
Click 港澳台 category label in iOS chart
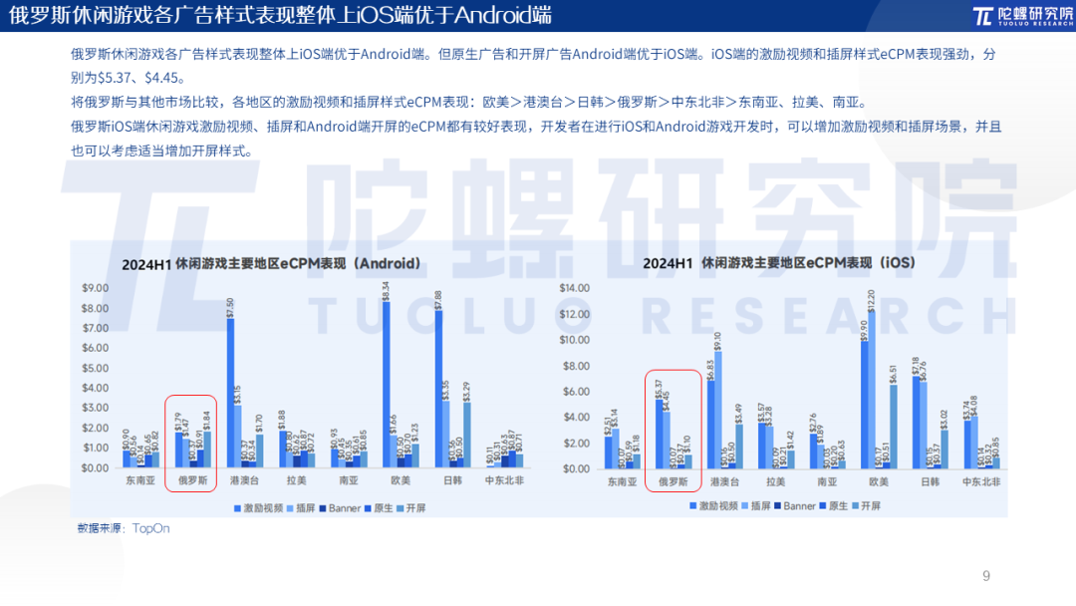click(x=724, y=481)
